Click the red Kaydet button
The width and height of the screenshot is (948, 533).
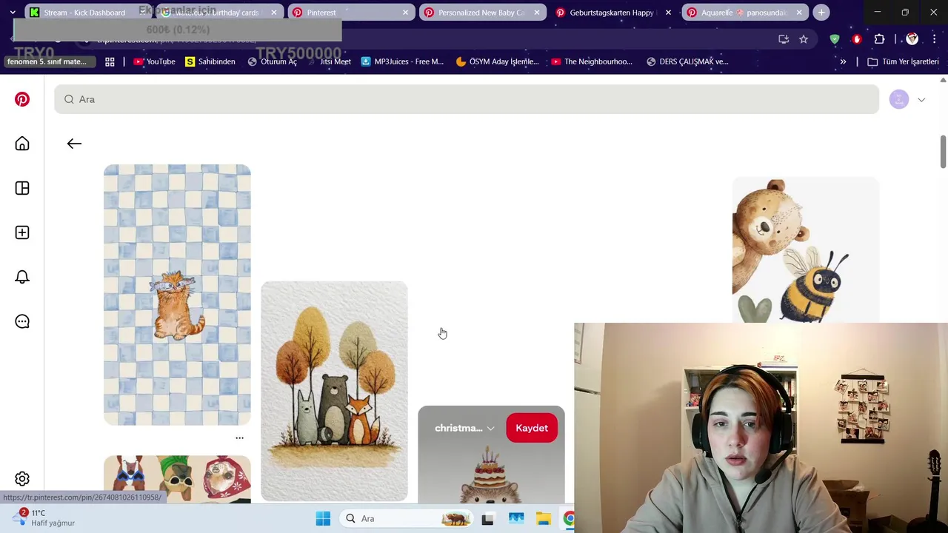532,428
